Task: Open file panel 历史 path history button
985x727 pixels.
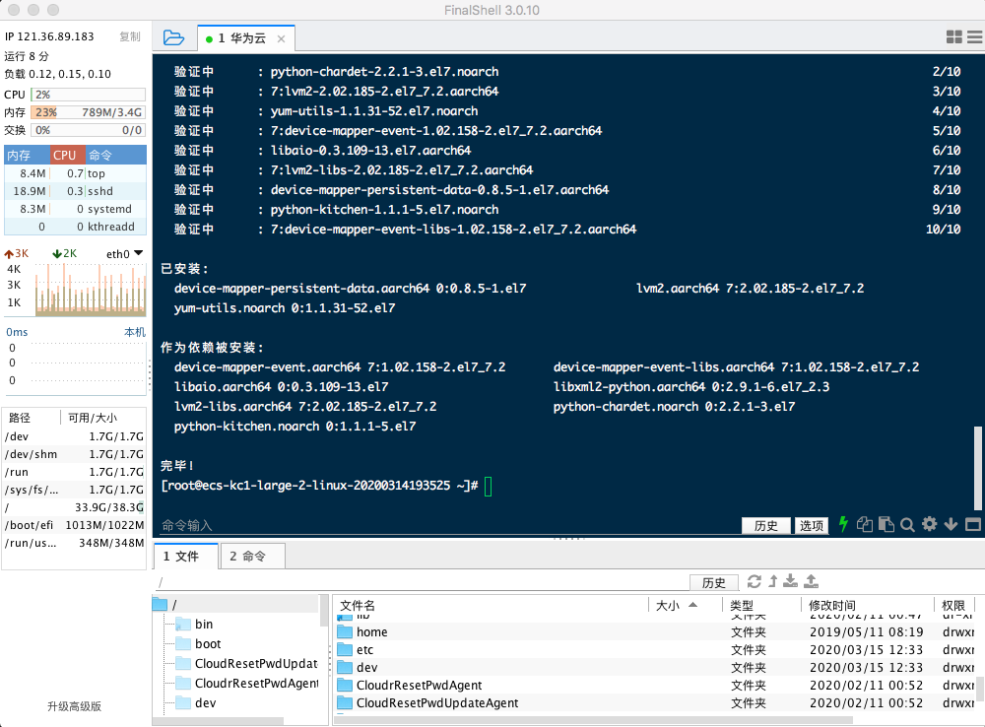Action: pos(713,582)
